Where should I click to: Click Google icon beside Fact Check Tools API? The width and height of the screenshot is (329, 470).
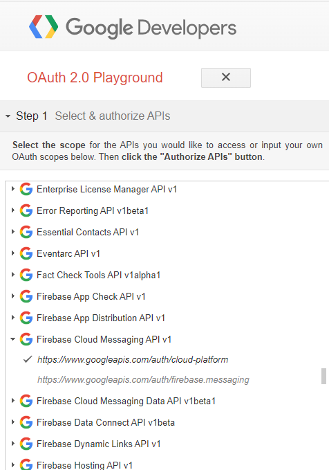pyautogui.click(x=26, y=275)
